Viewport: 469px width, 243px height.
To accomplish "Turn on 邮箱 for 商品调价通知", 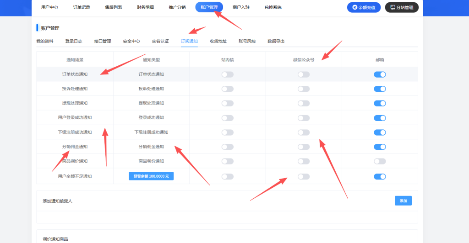I will (380, 161).
